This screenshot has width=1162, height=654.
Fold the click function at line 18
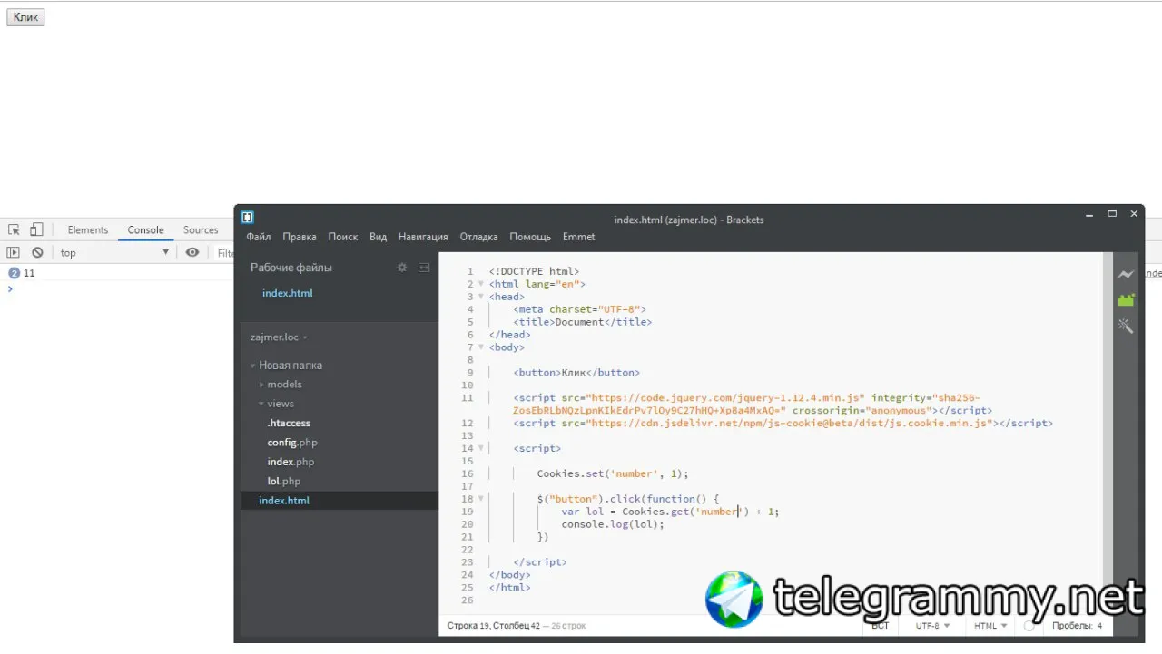click(x=481, y=499)
